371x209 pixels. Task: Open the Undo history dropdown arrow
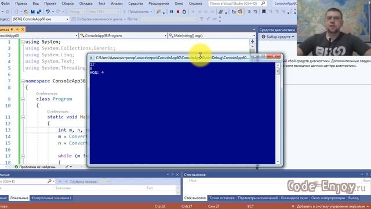click(53, 12)
